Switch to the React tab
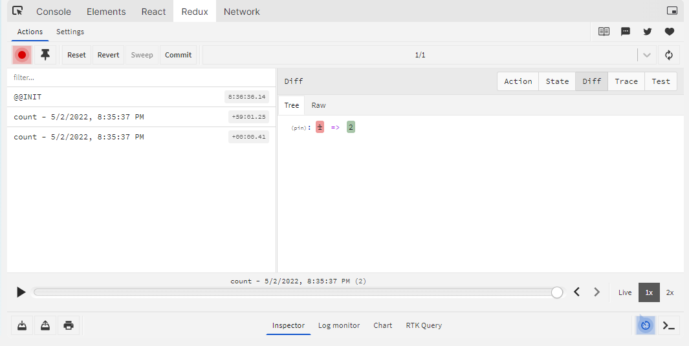This screenshot has height=346, width=689. 153,12
